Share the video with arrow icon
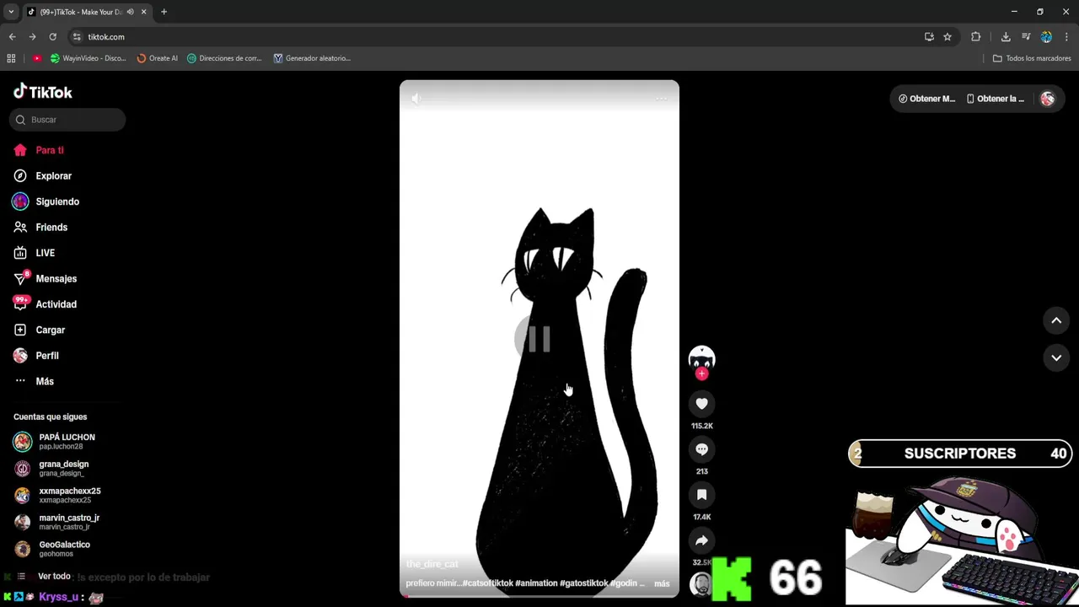The image size is (1079, 607). coord(701,540)
